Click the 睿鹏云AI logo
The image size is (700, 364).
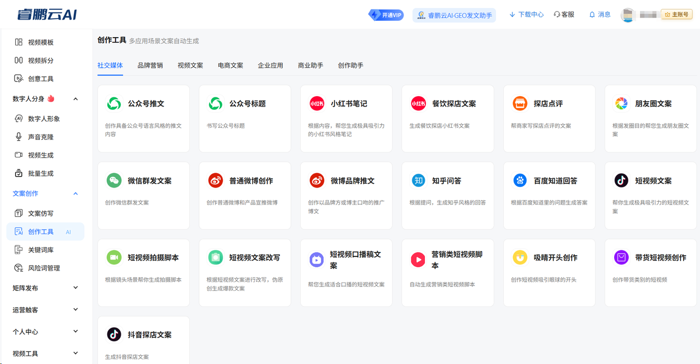pos(46,15)
